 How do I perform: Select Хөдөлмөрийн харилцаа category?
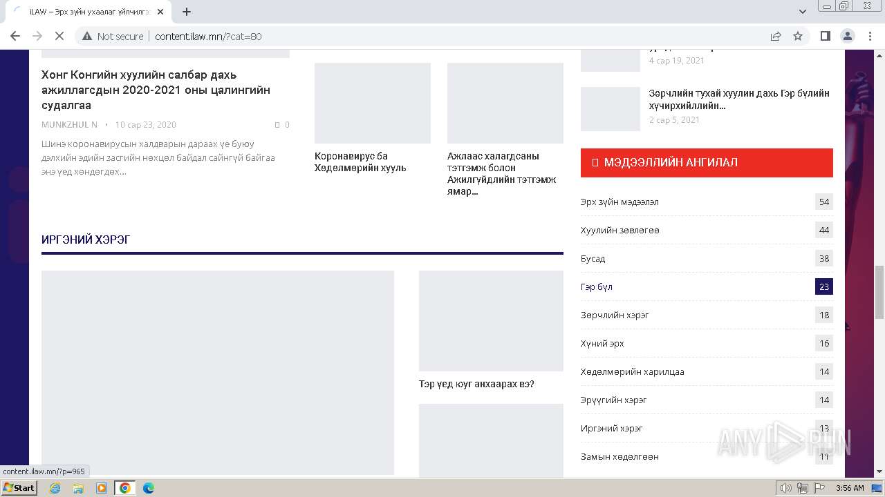click(x=633, y=371)
